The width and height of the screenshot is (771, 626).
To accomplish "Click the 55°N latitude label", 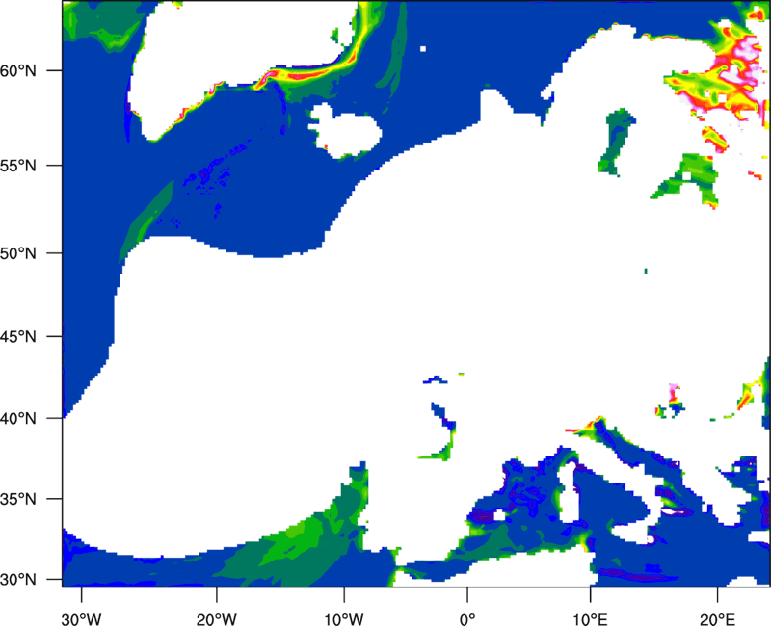I will (18, 166).
